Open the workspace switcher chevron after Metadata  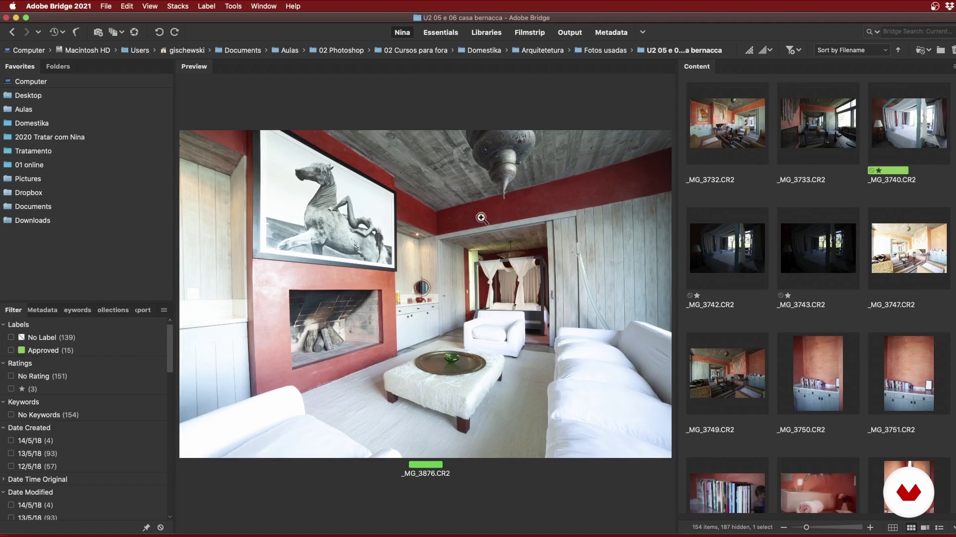[x=643, y=32]
